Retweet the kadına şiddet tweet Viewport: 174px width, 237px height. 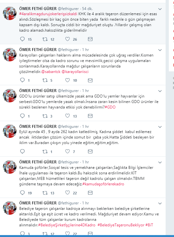pos(45,151)
